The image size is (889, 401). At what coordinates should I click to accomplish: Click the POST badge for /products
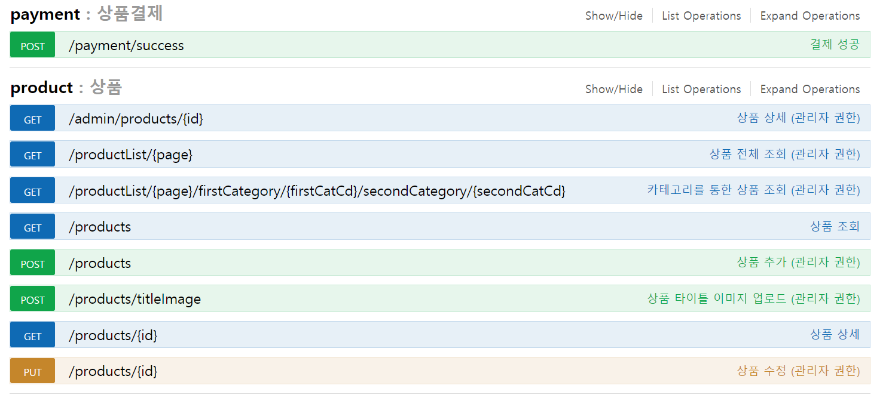click(32, 263)
